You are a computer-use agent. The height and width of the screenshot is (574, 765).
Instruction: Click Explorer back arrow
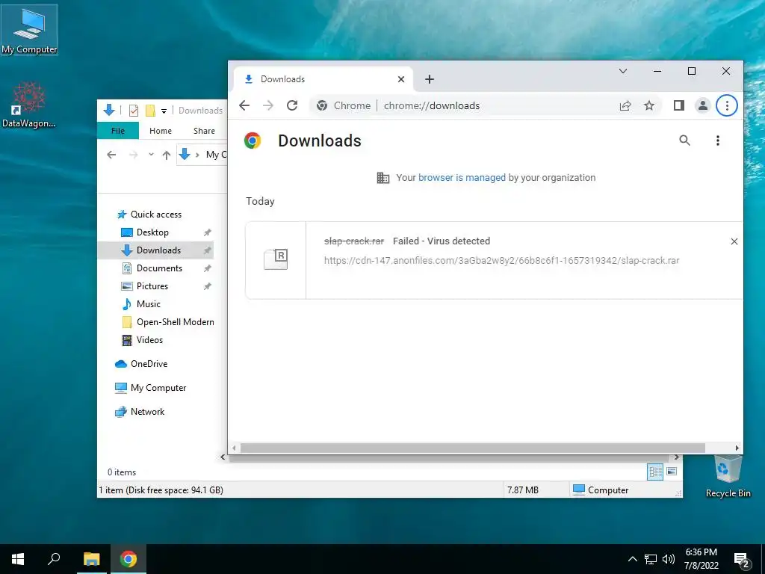pos(111,155)
